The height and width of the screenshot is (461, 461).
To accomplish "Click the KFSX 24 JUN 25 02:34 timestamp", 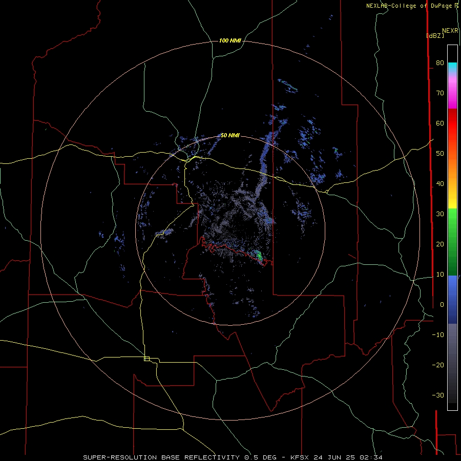I will pyautogui.click(x=337, y=457).
